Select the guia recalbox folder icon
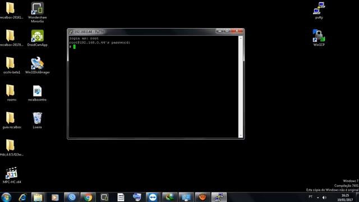The image size is (359, 202). coord(12,120)
